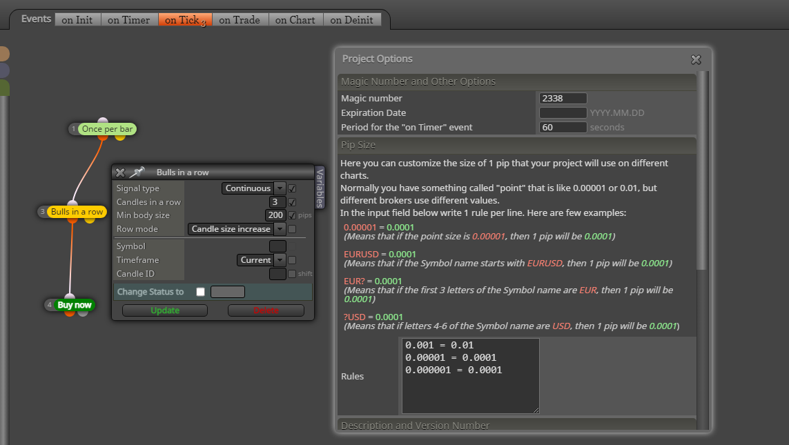The width and height of the screenshot is (789, 445).
Task: Switch to the on Trade event tab
Action: tap(240, 19)
